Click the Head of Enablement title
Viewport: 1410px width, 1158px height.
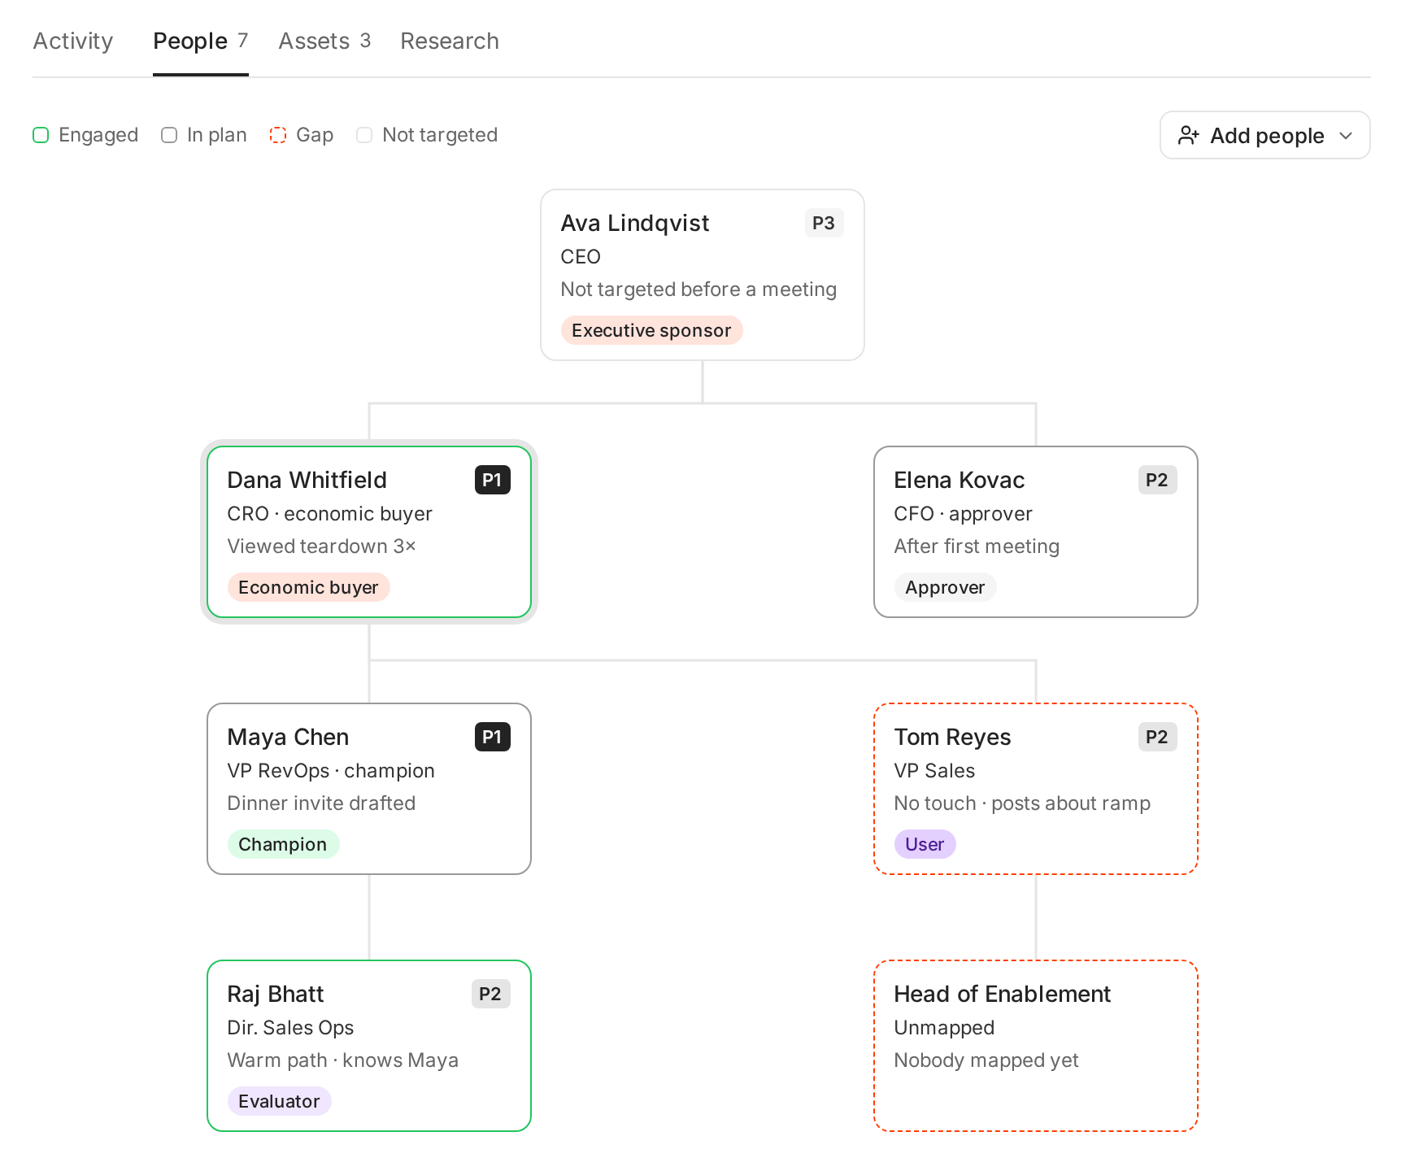(1002, 995)
